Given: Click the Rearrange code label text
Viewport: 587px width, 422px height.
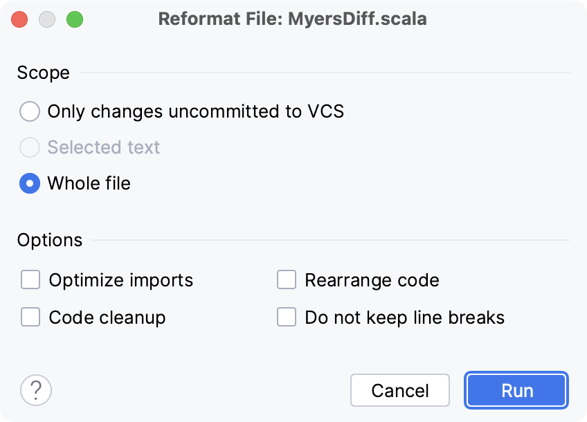Looking at the screenshot, I should [x=372, y=279].
